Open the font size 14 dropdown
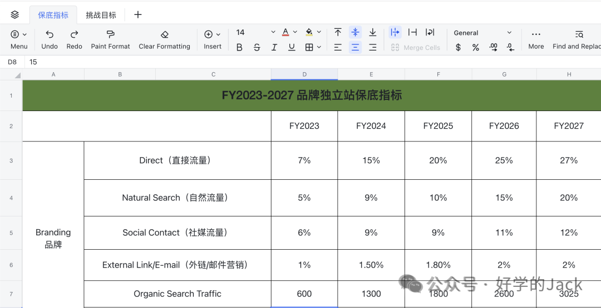 pos(255,33)
